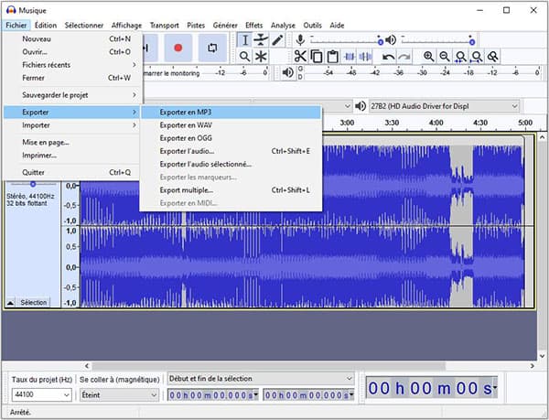
Task: Open the Analyse menu
Action: (x=283, y=26)
